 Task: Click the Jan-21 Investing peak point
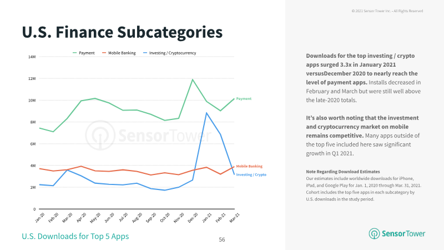(206, 113)
